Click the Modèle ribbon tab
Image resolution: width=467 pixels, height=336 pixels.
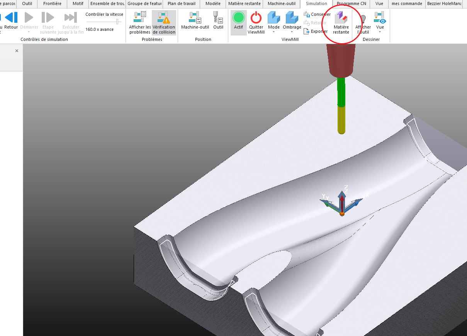tap(213, 4)
